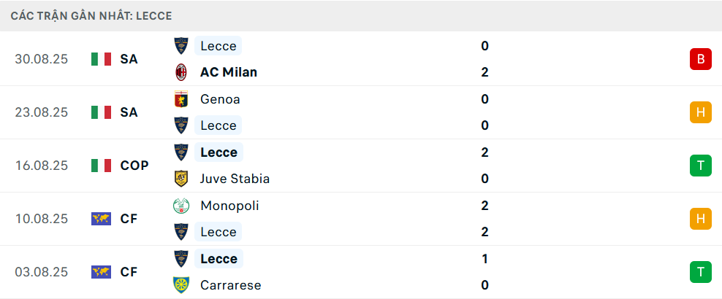Click the red B result badge
722x299 pixels.
tap(700, 59)
